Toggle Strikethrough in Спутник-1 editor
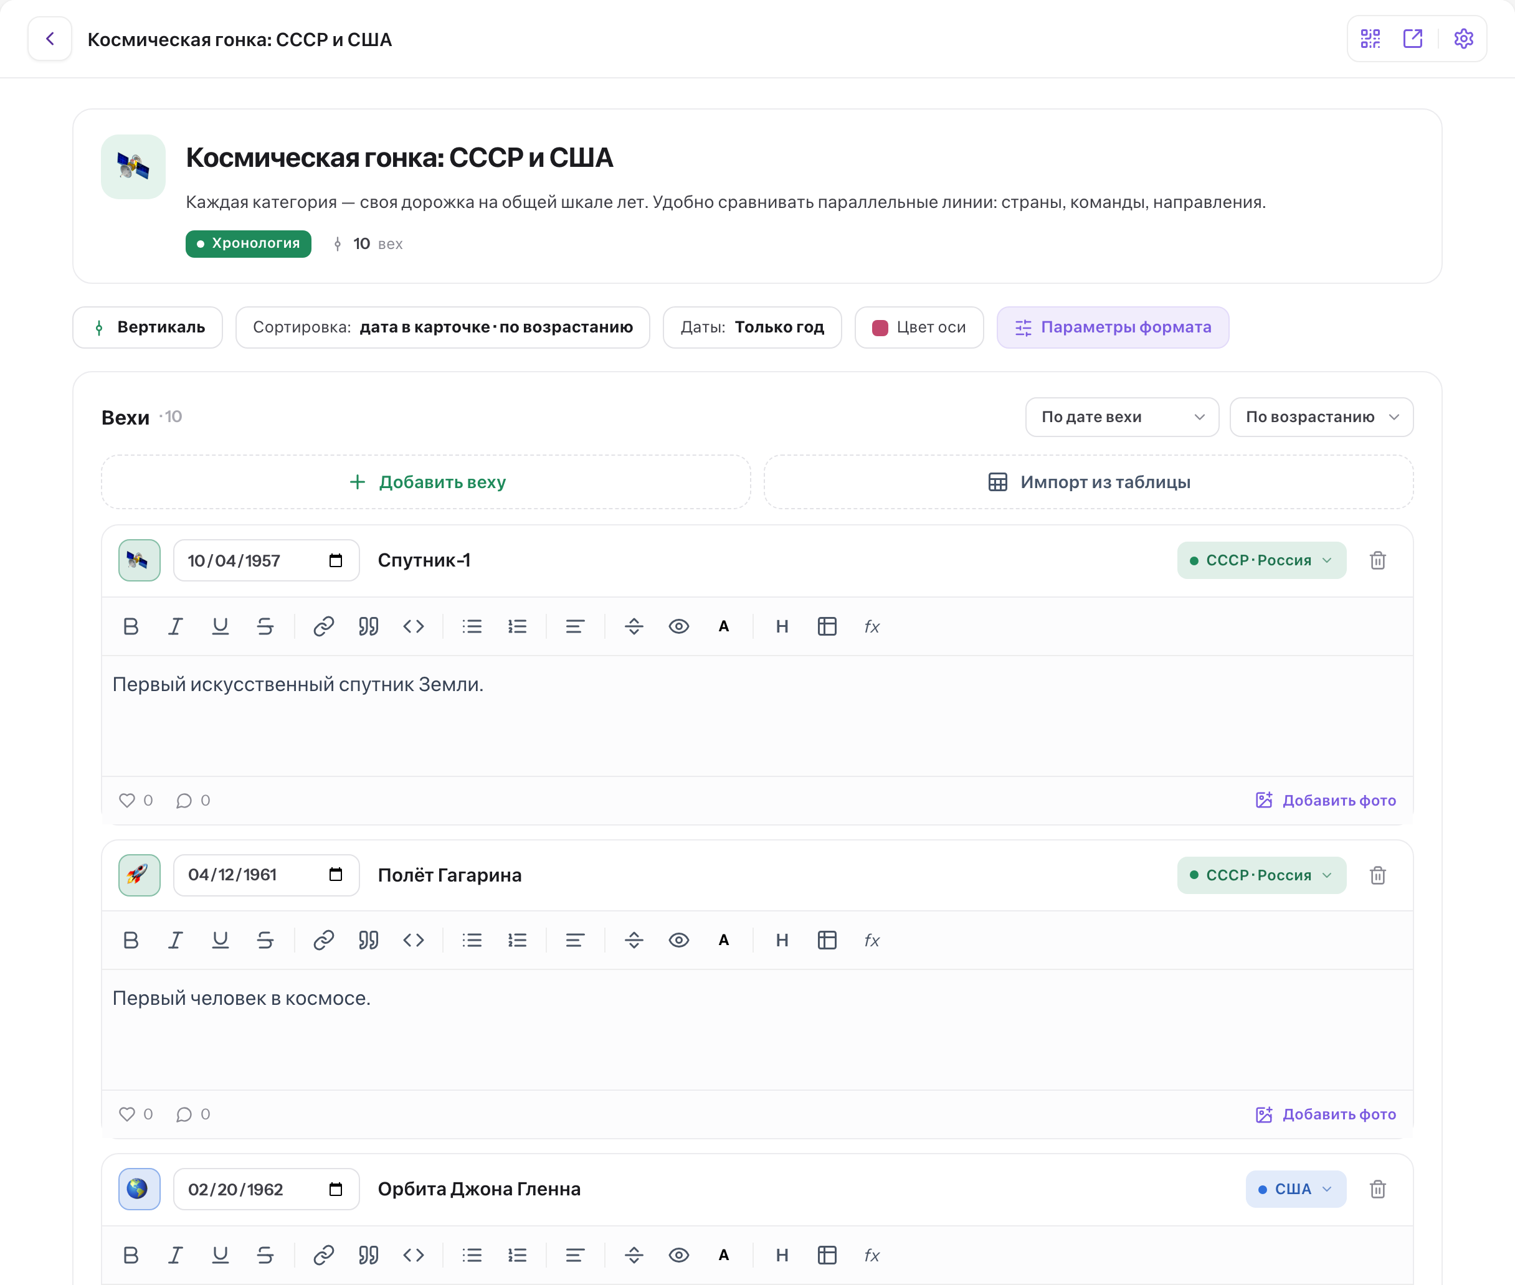1515x1285 pixels. 265,626
